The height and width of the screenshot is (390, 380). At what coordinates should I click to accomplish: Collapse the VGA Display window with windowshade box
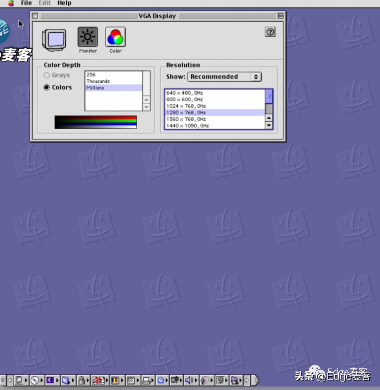click(280, 16)
